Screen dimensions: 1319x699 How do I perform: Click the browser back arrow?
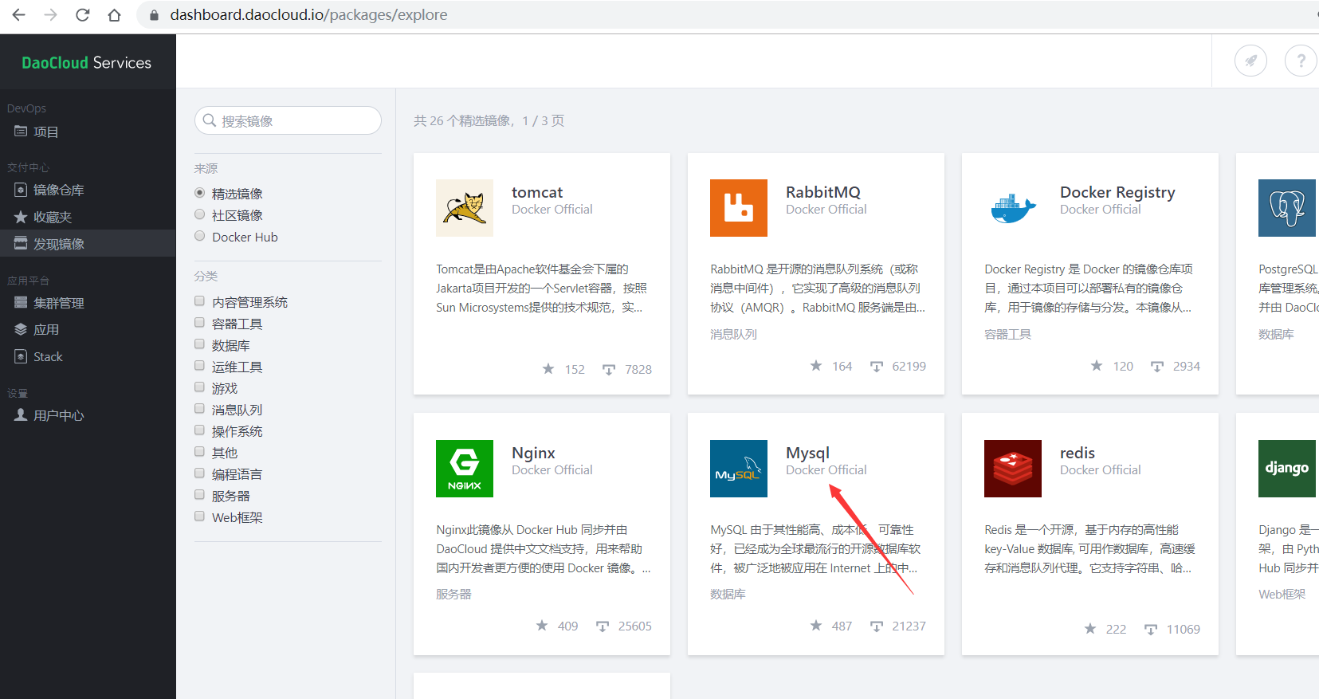[x=18, y=15]
